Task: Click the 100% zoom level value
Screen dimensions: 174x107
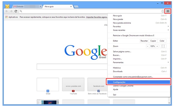Action: 152,46
